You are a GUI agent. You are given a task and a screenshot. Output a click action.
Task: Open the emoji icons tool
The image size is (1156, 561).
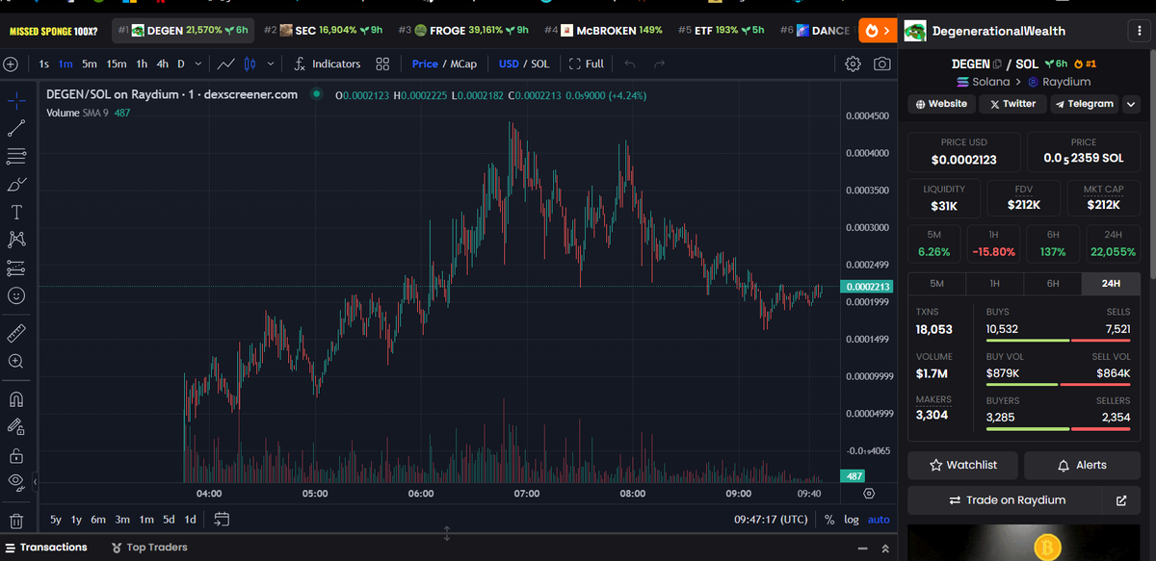[16, 295]
